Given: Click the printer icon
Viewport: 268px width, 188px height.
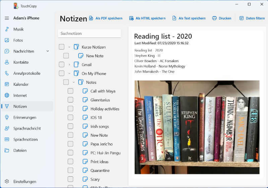Looking at the screenshot, I should 214,18.
